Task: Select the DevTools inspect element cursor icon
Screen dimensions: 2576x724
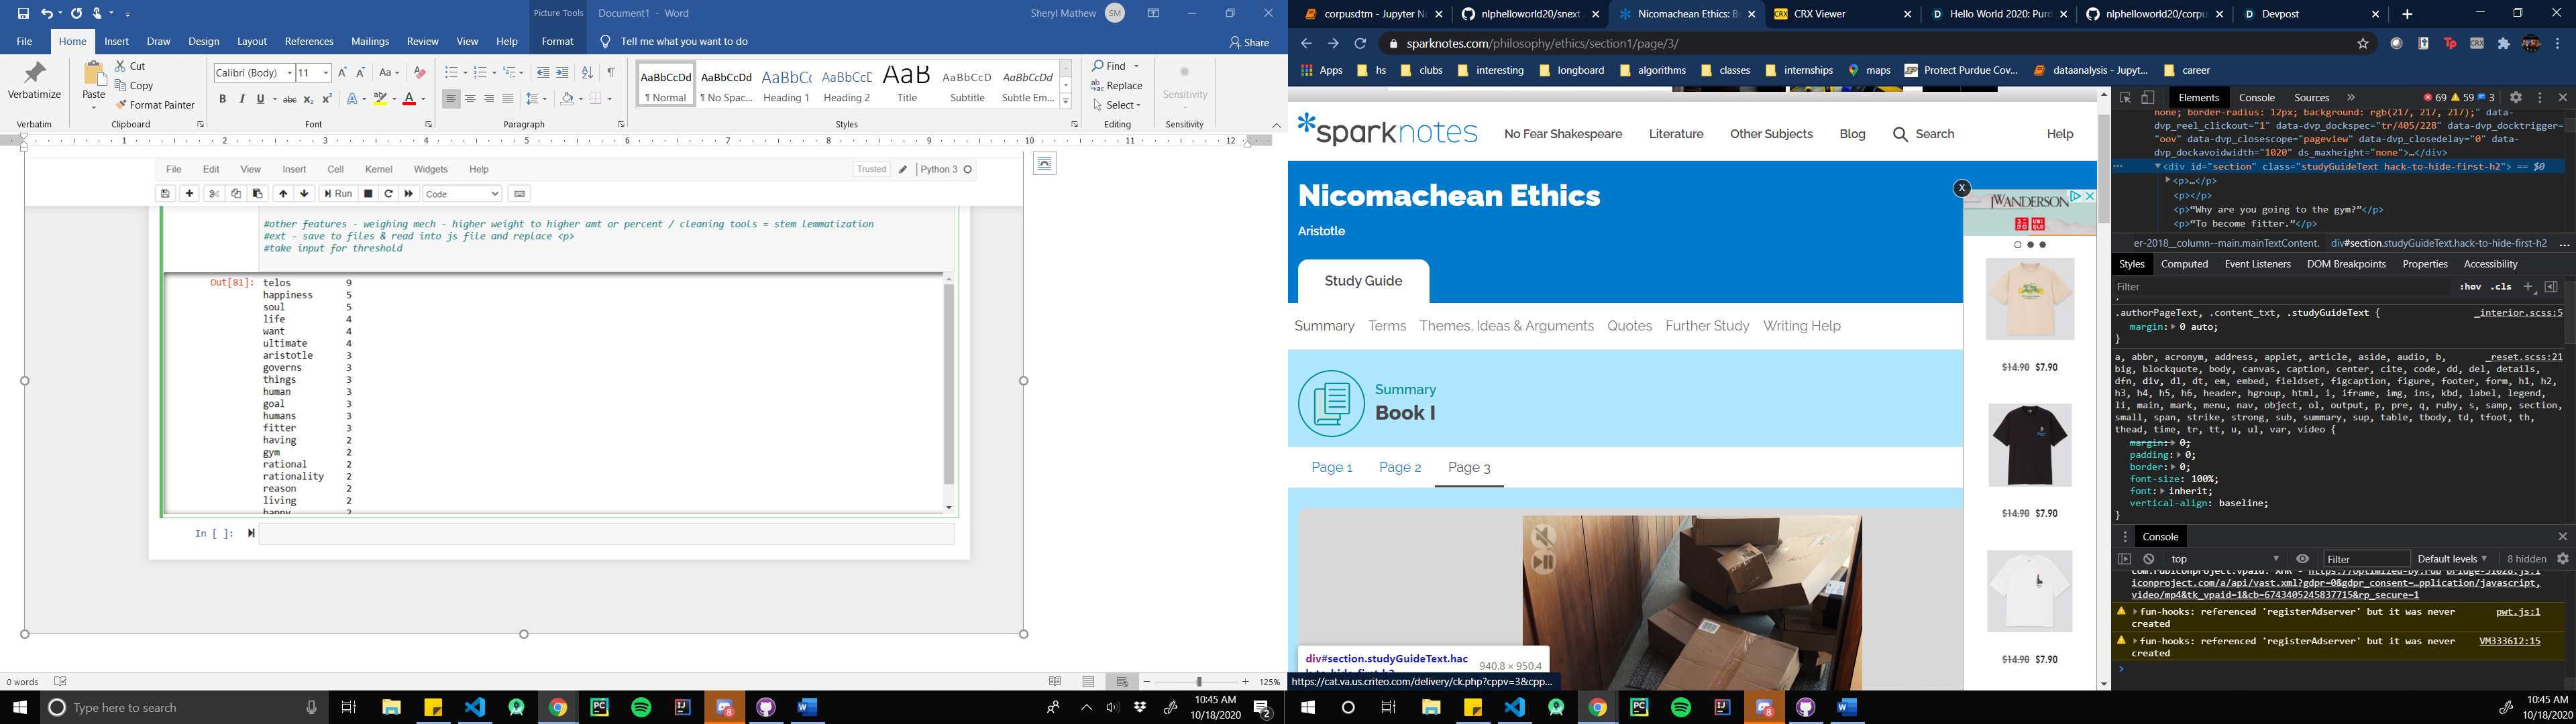Action: (x=2125, y=98)
